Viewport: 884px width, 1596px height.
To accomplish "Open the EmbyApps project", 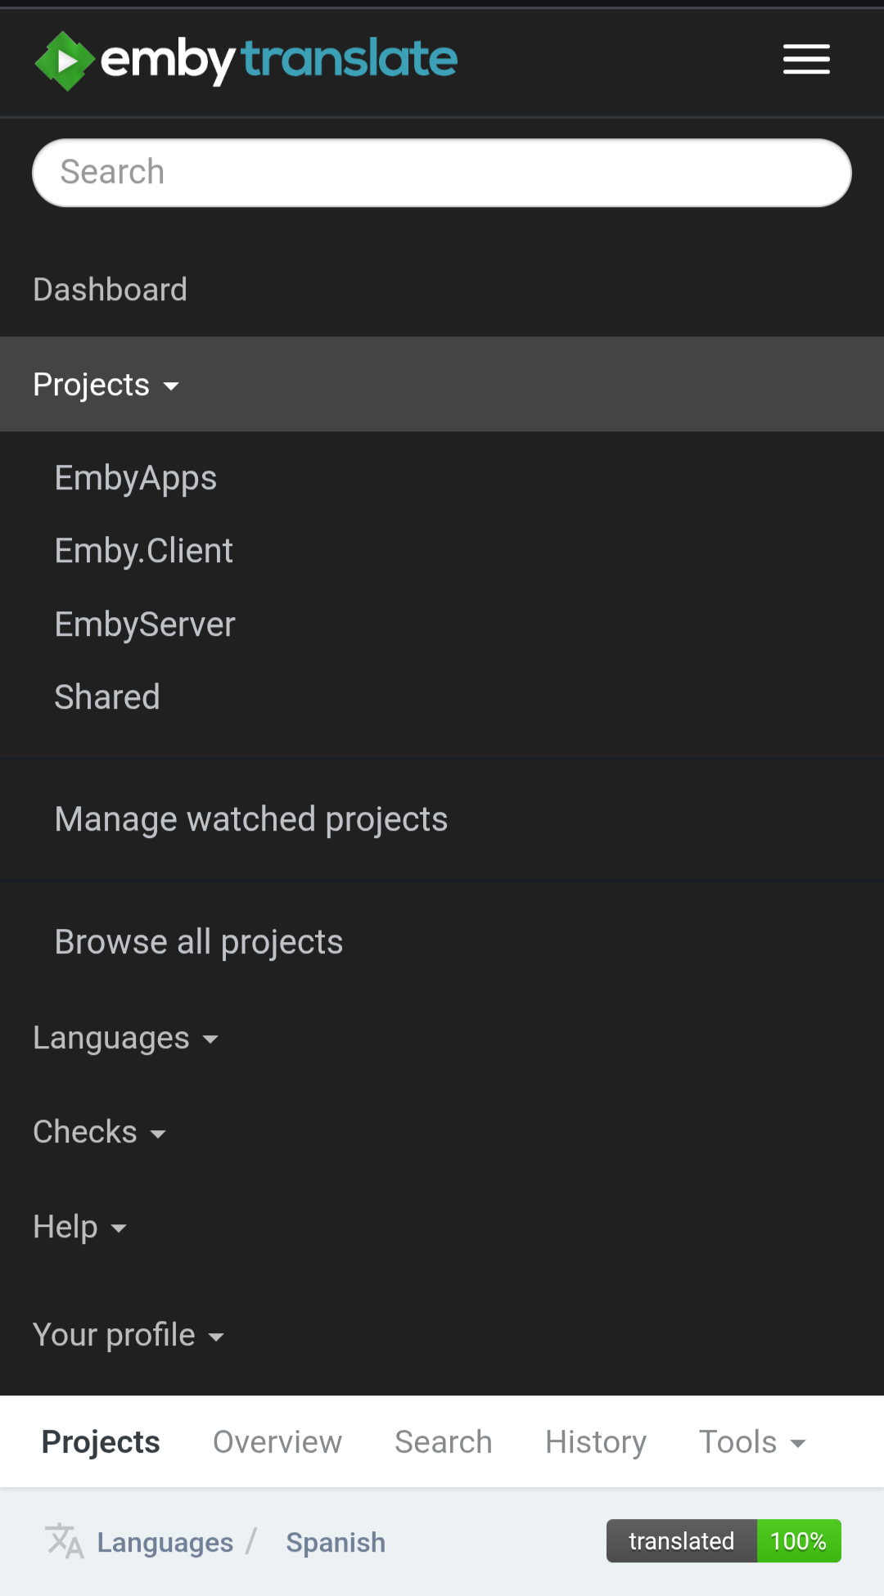I will click(x=136, y=478).
